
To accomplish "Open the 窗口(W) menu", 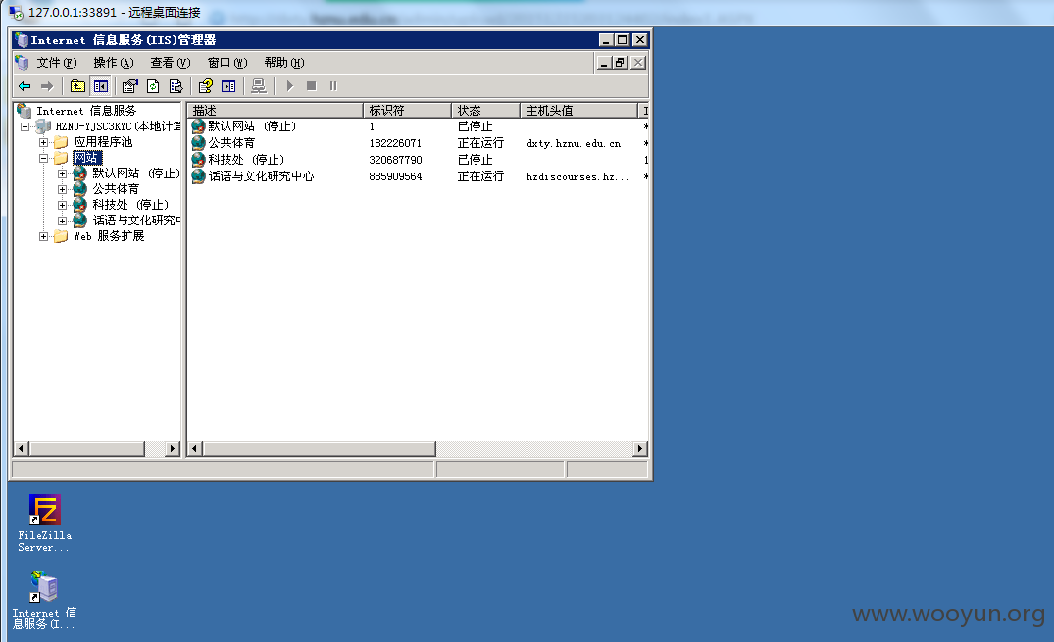I will click(x=227, y=63).
